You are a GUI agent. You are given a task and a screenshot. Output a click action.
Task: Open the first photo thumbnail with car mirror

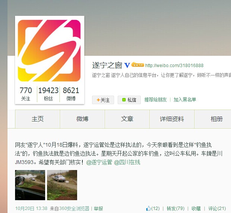pyautogui.click(x=30, y=185)
